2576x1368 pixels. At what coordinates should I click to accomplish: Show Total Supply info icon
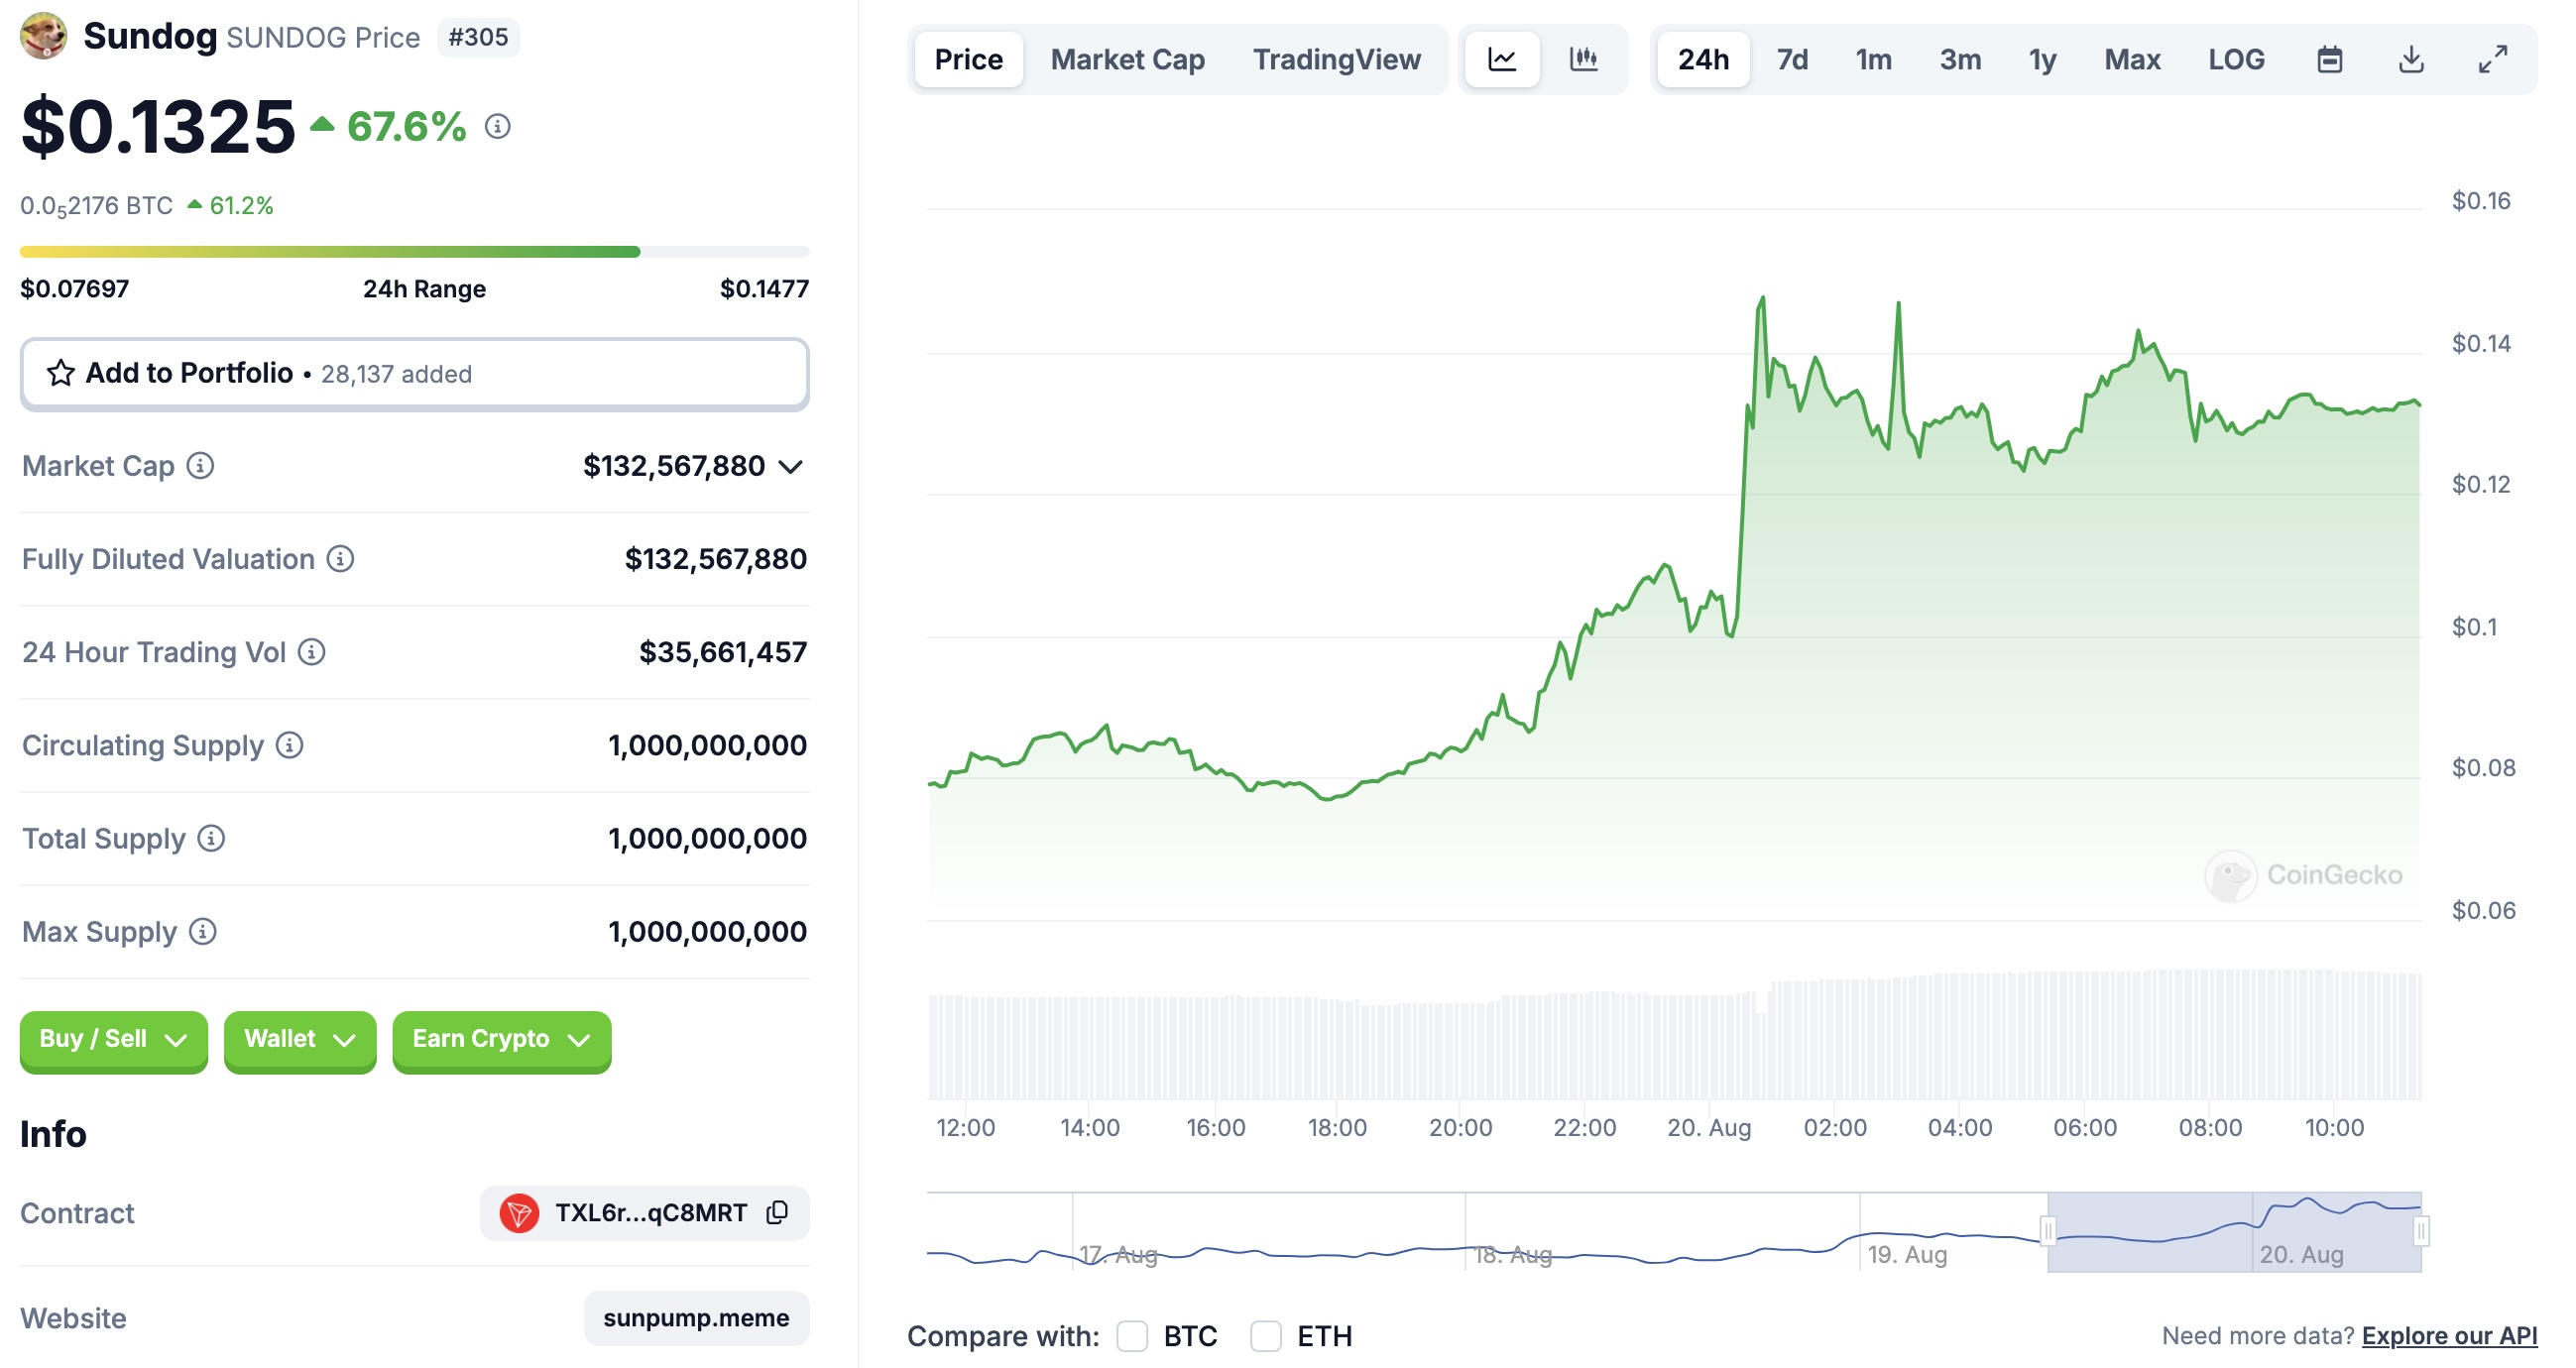(x=211, y=838)
